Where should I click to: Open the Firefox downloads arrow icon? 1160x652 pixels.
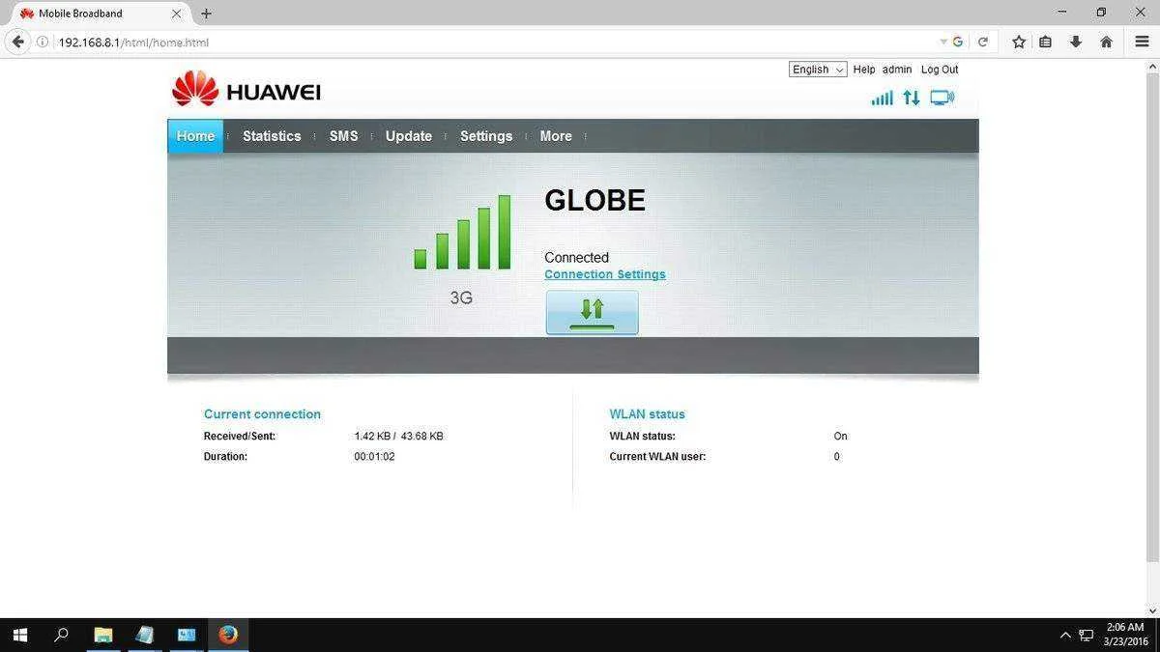[1075, 42]
